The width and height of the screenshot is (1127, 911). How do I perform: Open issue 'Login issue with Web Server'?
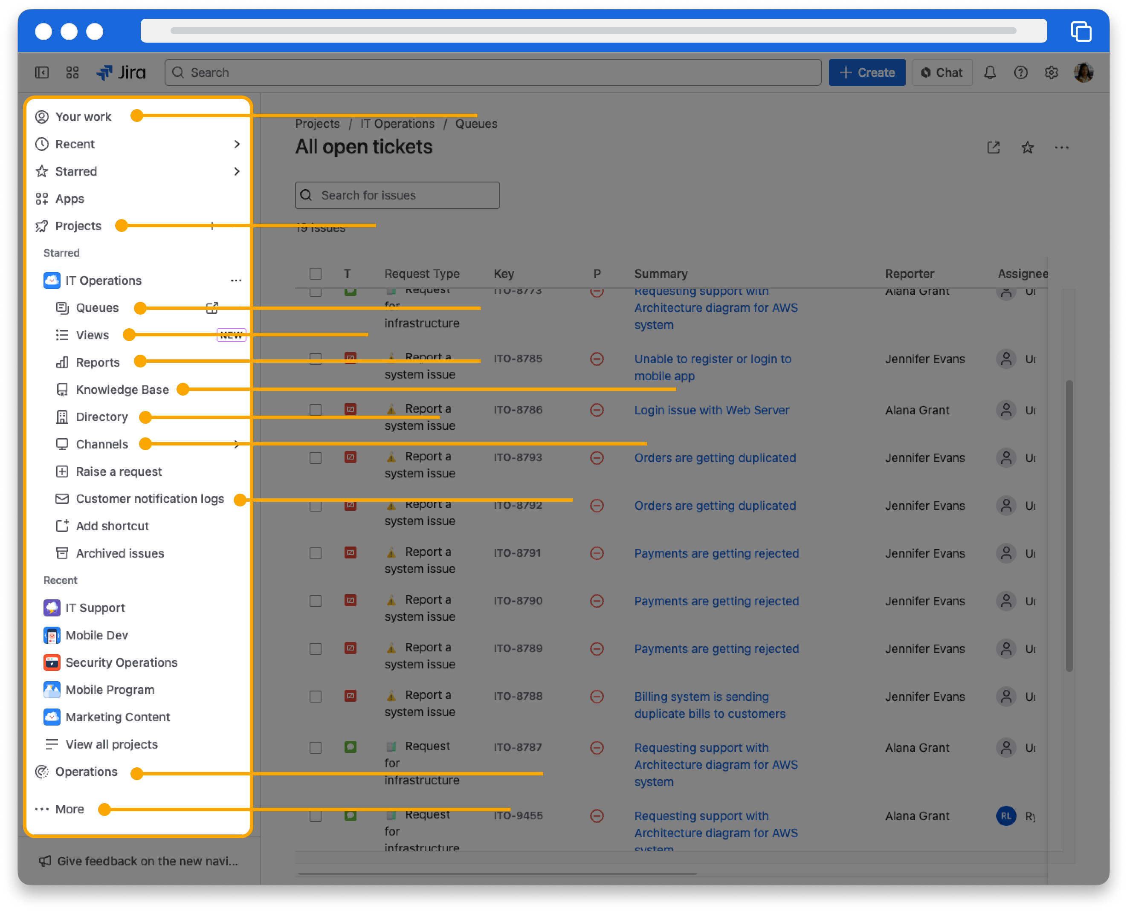coord(711,410)
